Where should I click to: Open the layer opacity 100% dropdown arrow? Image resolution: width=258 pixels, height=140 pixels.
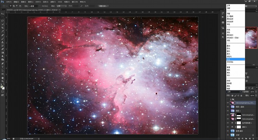coord(256,92)
